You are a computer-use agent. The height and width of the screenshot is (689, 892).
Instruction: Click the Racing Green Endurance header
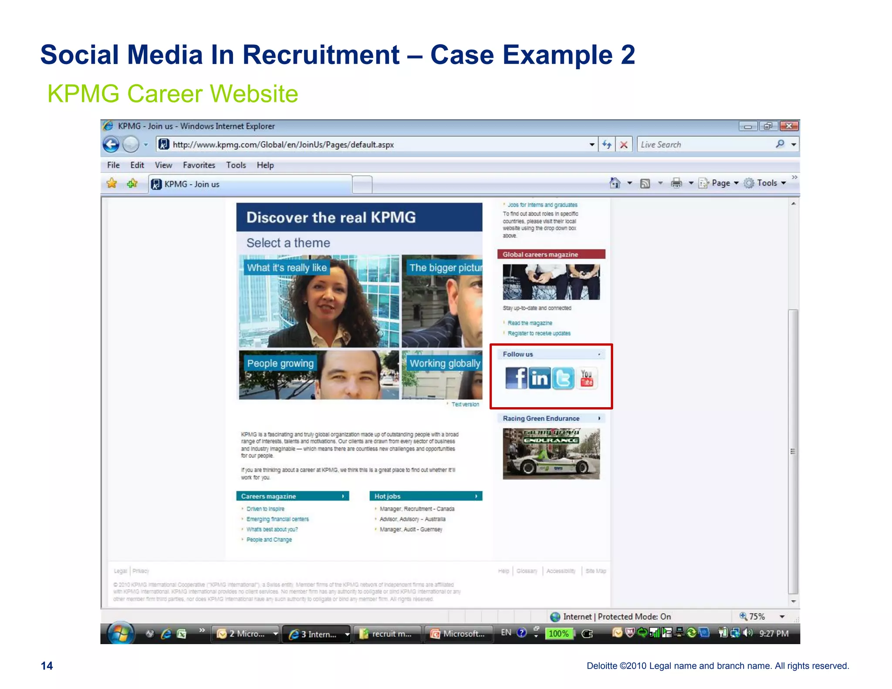(x=551, y=418)
